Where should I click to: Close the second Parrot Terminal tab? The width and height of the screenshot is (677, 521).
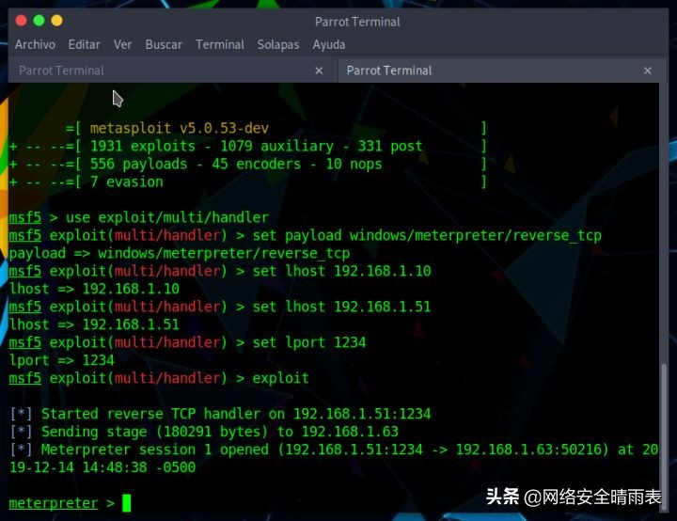pyautogui.click(x=648, y=71)
